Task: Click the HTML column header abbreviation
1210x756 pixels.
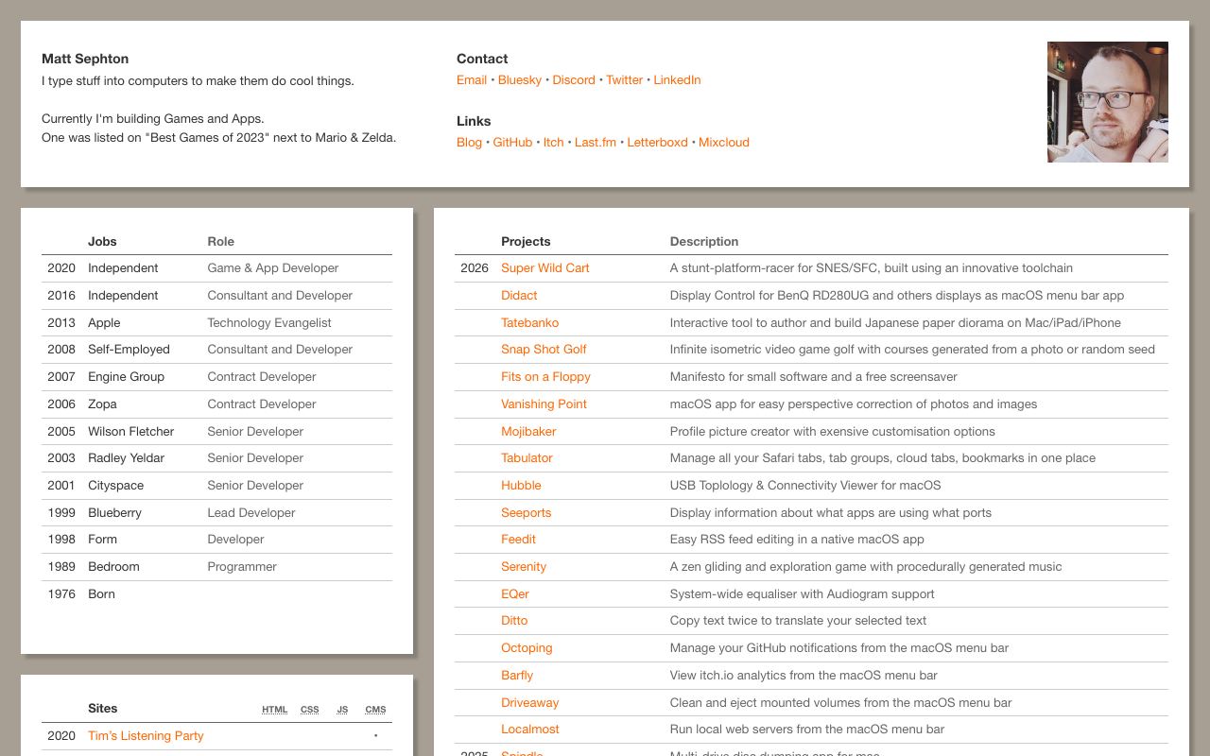Action: [275, 710]
